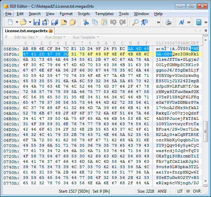The image size is (211, 197).
Task: Click the Sel: 9 [9h] status field
Action: 101,191
